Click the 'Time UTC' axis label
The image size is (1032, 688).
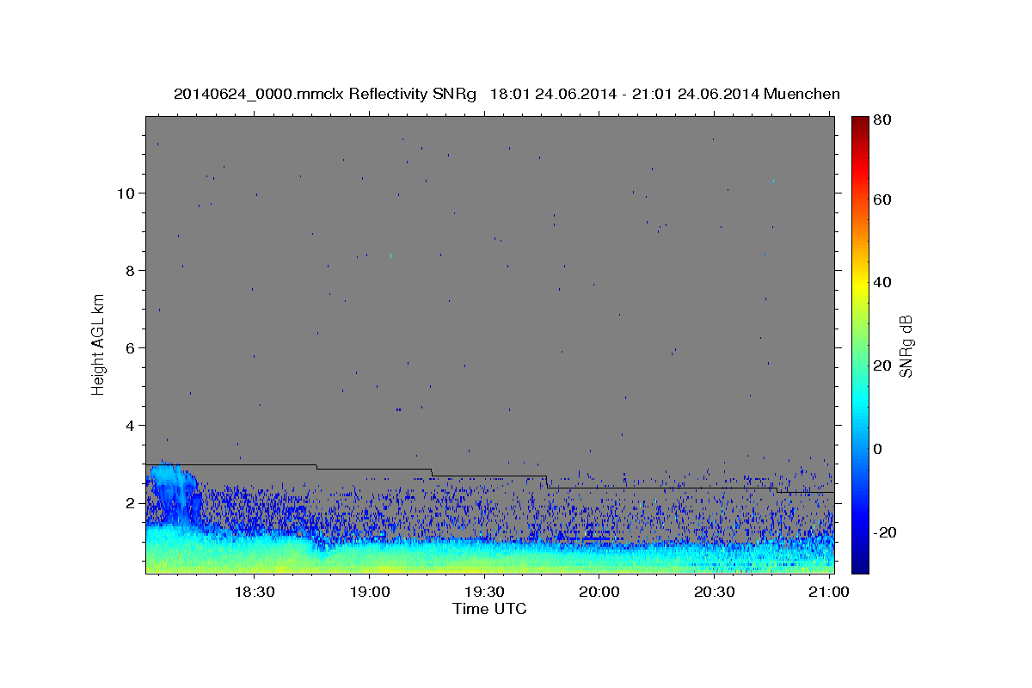(x=489, y=609)
